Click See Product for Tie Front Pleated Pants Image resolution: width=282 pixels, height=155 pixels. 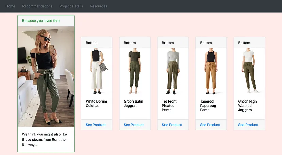click(x=172, y=125)
